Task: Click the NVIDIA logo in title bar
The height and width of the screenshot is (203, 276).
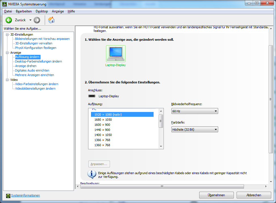Action: 5,4
